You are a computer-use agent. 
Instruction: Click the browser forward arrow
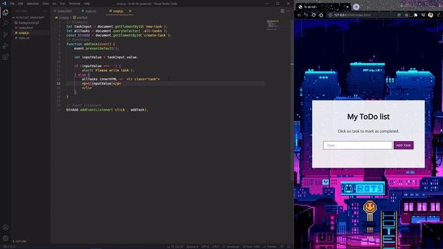tap(306, 15)
